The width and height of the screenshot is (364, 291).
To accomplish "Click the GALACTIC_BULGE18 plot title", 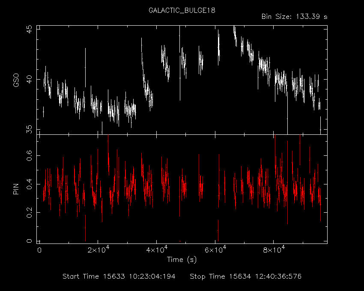I will 182,11.
